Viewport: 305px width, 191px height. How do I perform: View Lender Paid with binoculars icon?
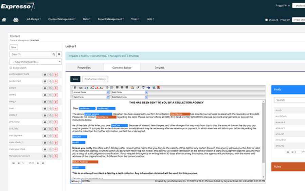point(45,81)
